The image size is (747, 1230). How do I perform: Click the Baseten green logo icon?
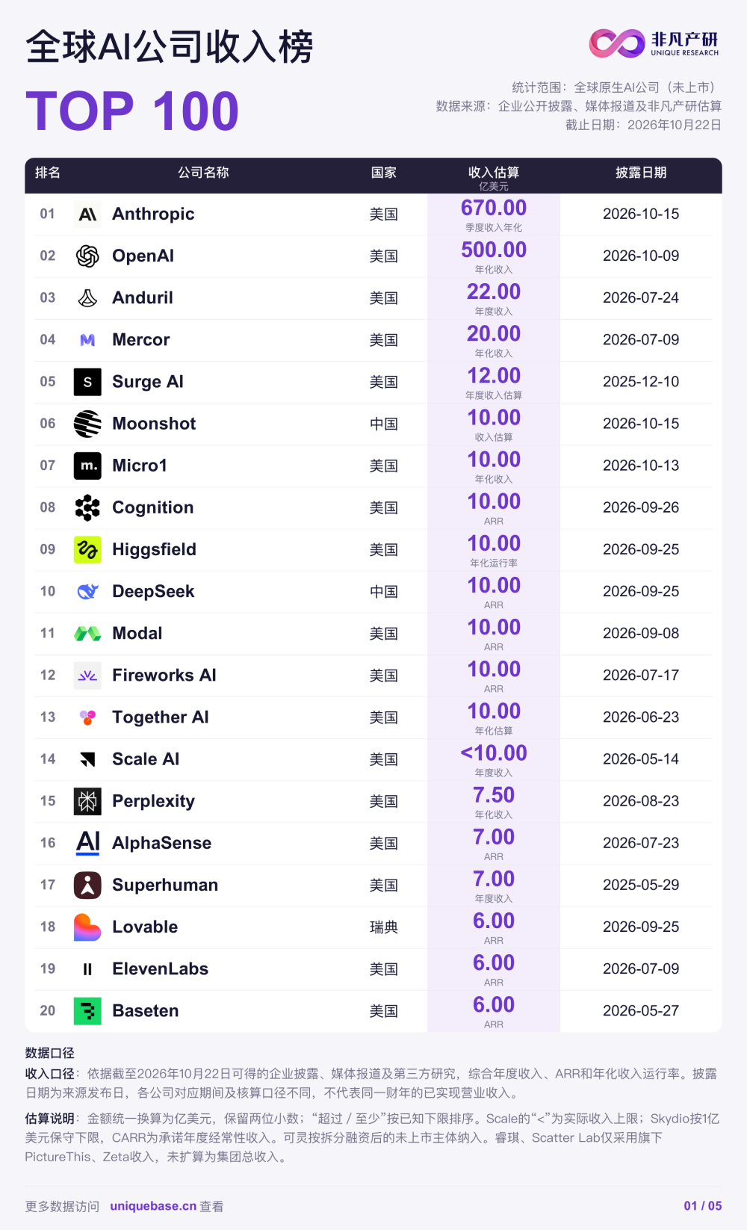point(87,1011)
